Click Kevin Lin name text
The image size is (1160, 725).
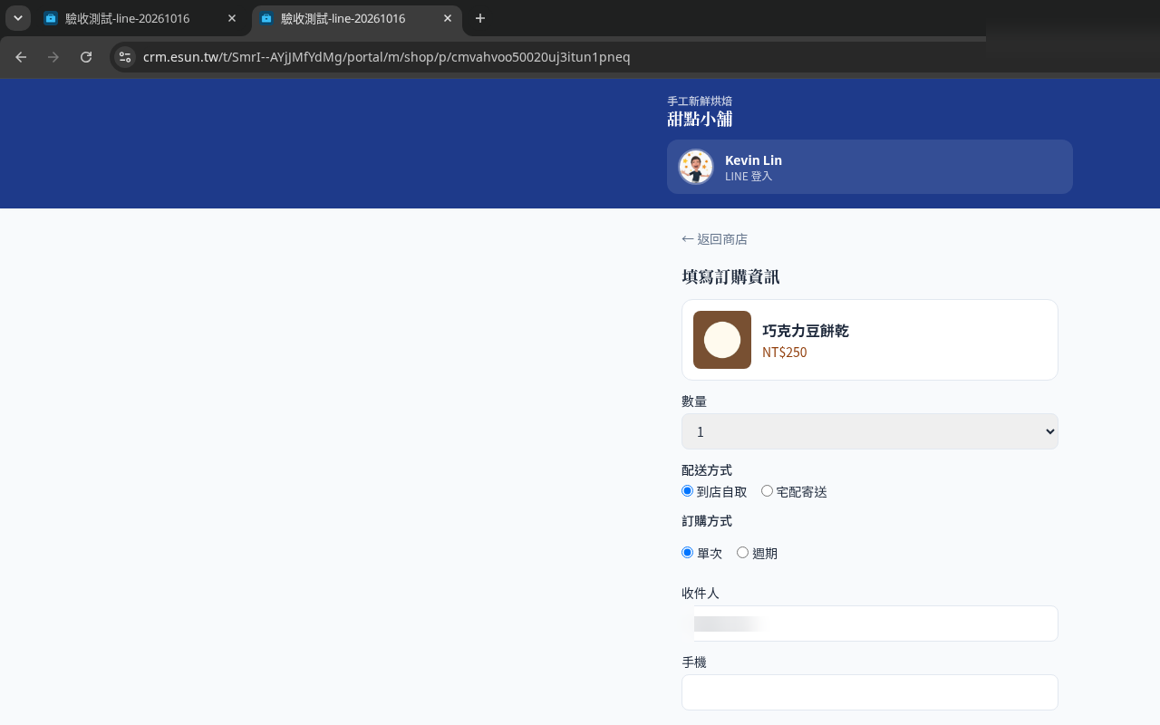point(753,160)
